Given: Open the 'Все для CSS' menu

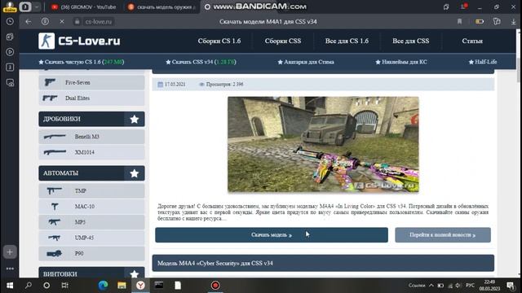Looking at the screenshot, I should (x=410, y=41).
